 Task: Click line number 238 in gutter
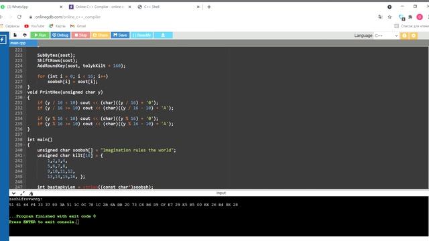(19, 140)
